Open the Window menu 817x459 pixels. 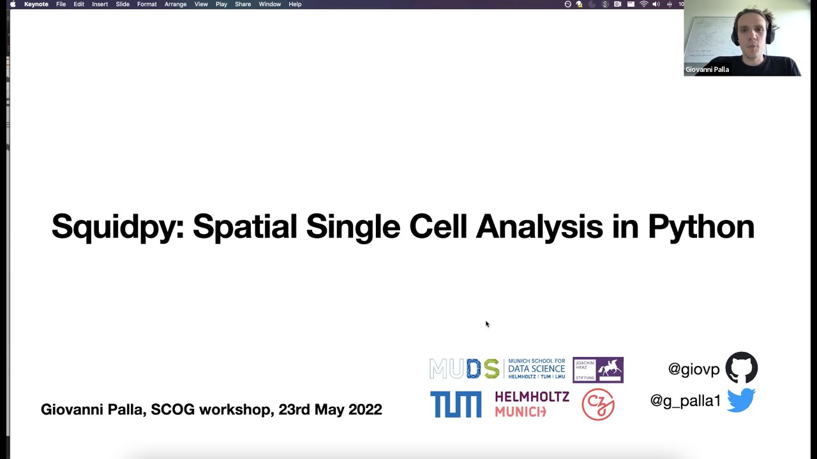[x=270, y=4]
